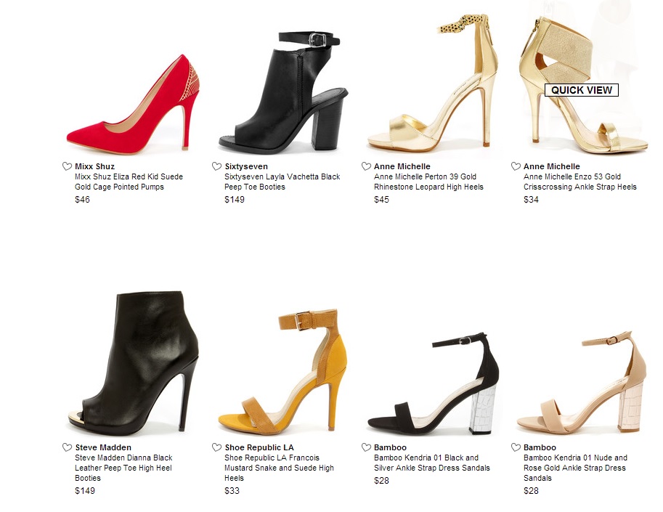Toggle wishlist heart for Anne Michelle Perton 39
The height and width of the screenshot is (512, 663).
[366, 166]
